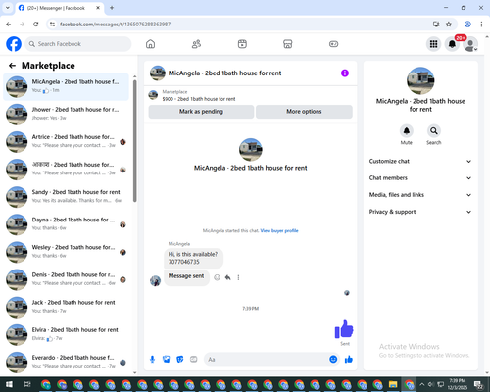Expand Media, files and links section
Screen dimensions: 490x392
420,195
